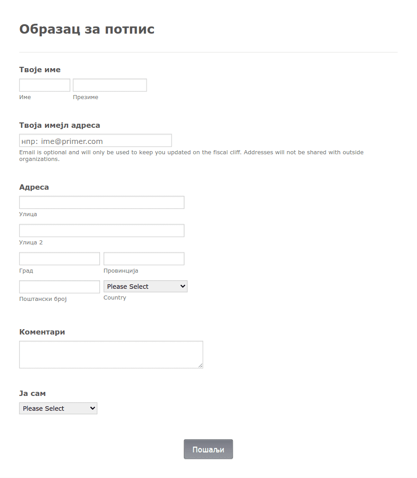The image size is (417, 478).
Task: Click the Коментари label
Action: click(42, 332)
